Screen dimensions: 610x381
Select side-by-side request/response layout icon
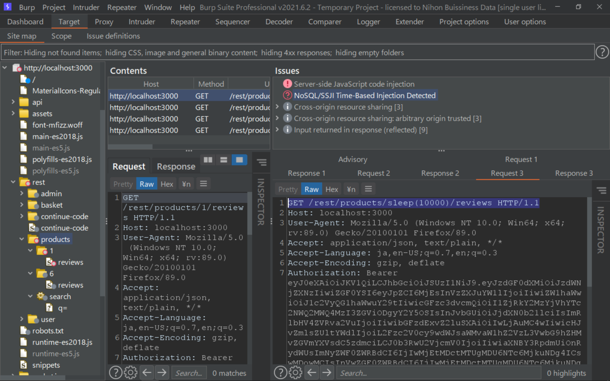(208, 160)
